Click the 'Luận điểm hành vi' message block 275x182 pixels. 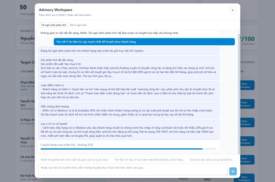[129, 91]
